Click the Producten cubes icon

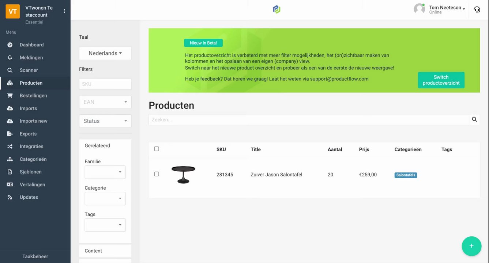[x=10, y=83]
